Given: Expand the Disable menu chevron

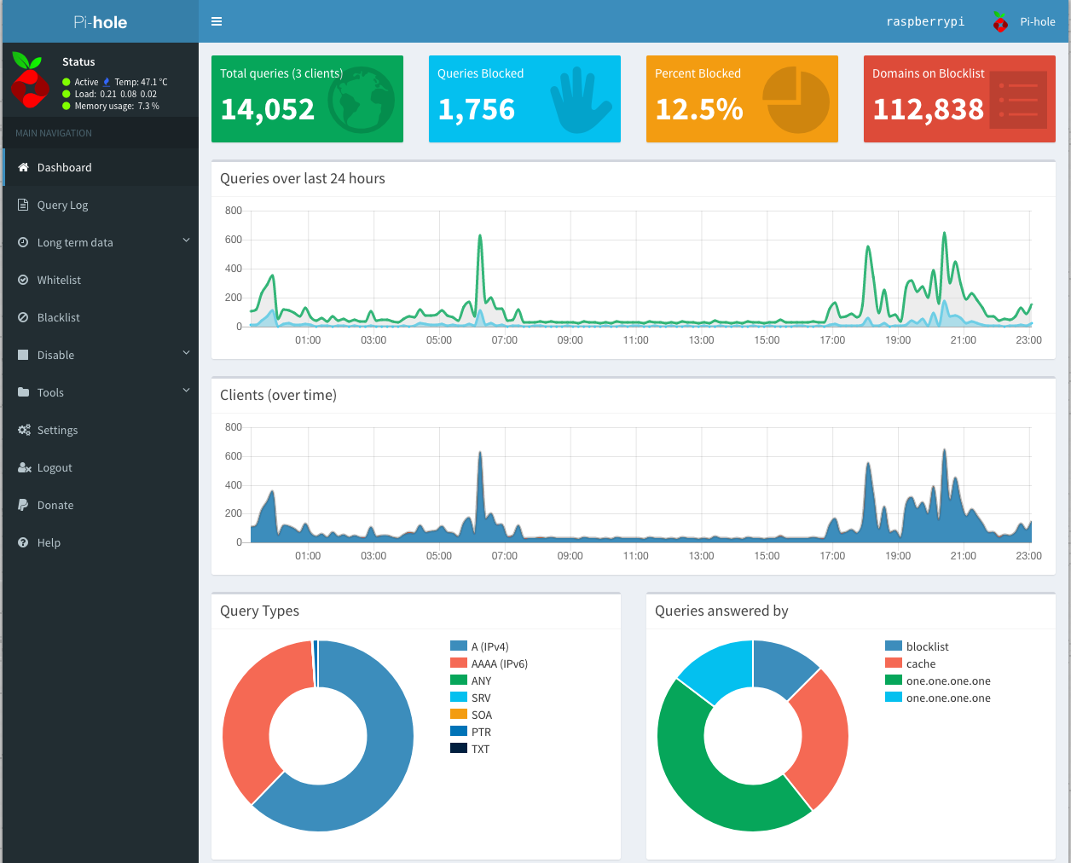Looking at the screenshot, I should click(186, 353).
